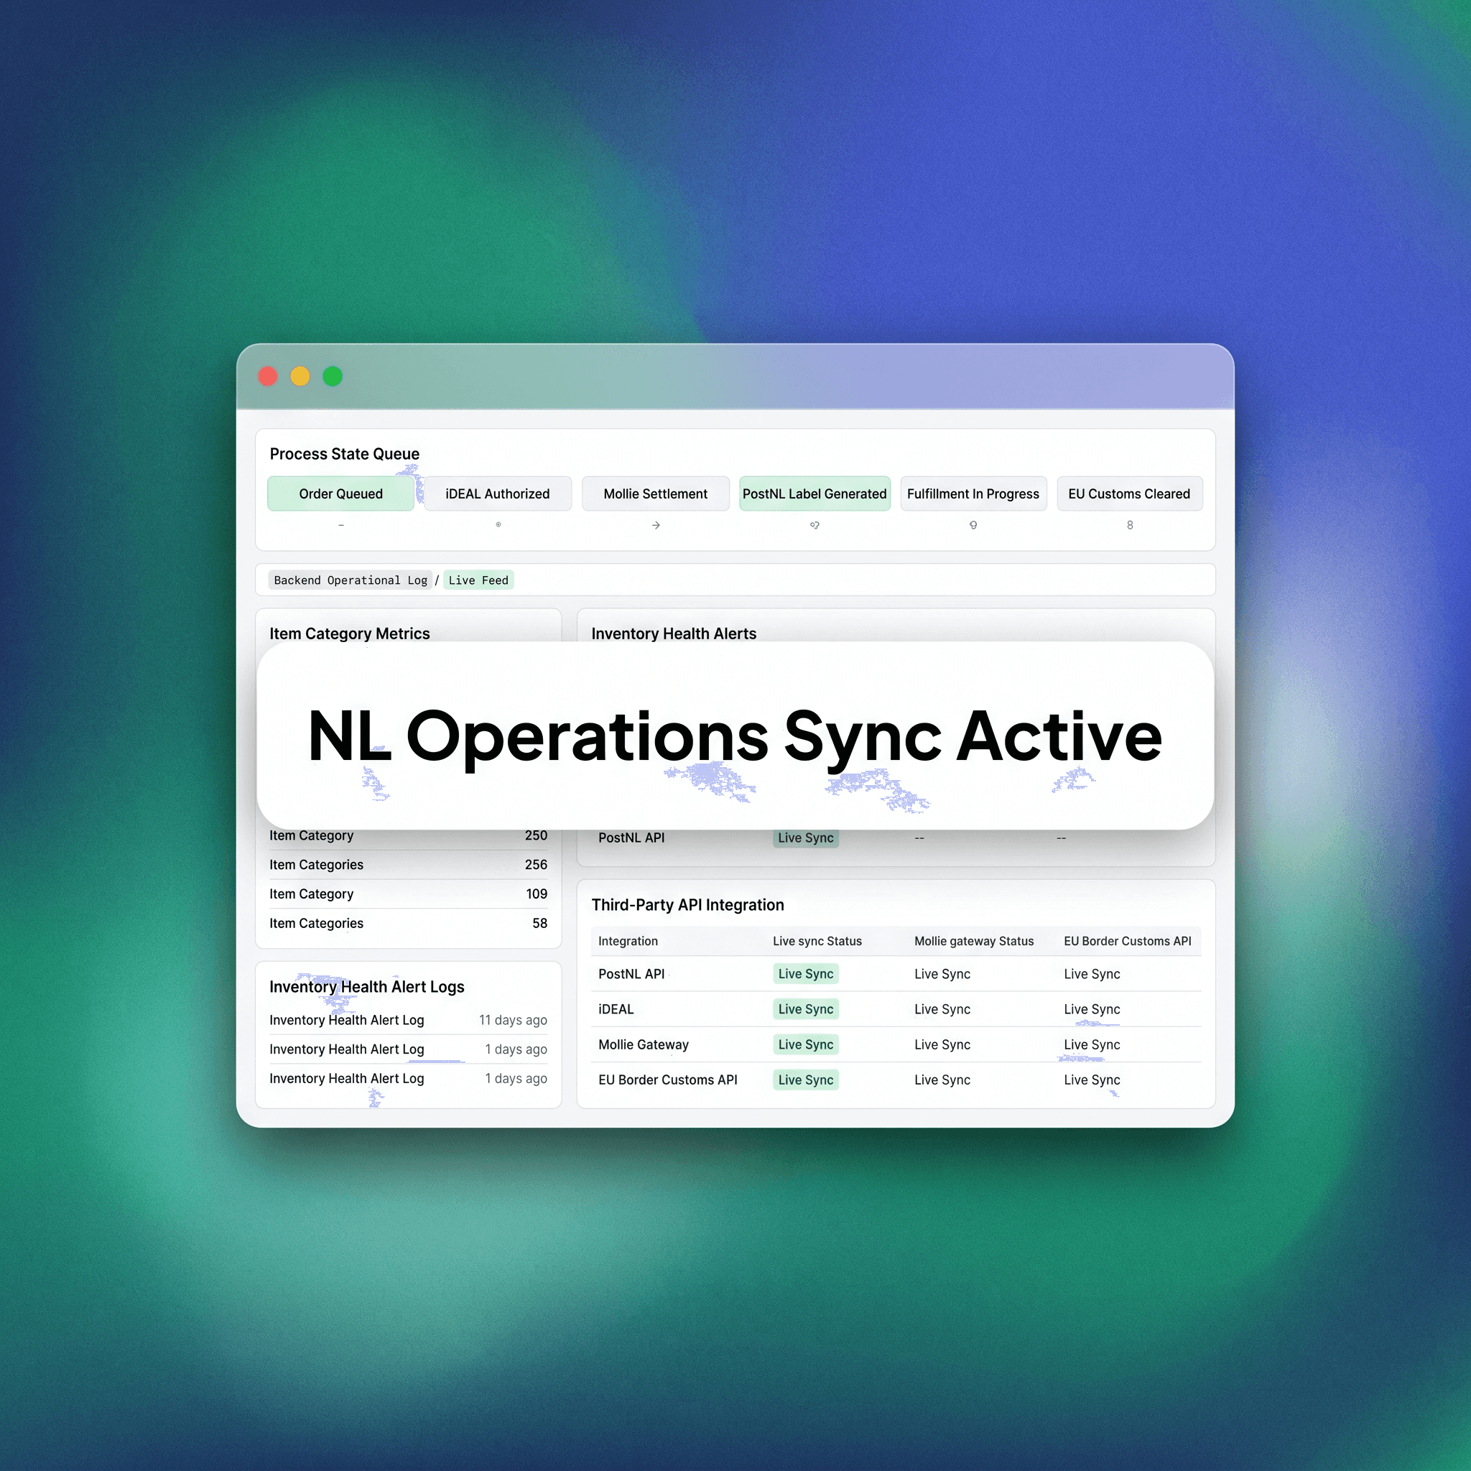The image size is (1471, 1471).
Task: Select the Item Category row showing 109
Action: click(x=408, y=894)
